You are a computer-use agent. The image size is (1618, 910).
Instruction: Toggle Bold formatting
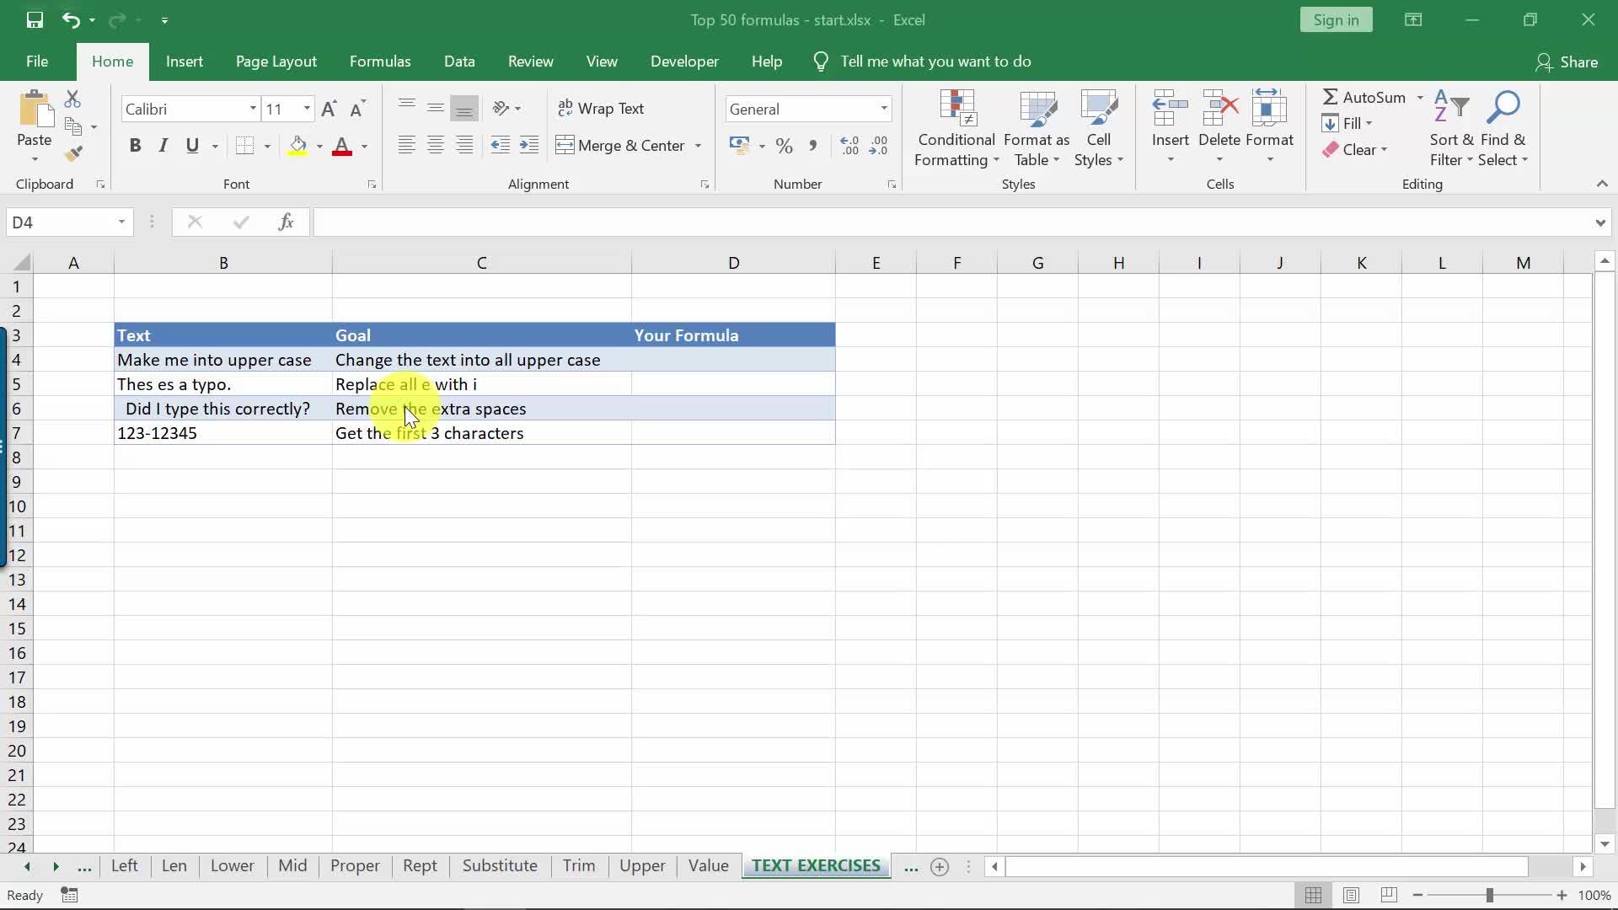(x=135, y=145)
